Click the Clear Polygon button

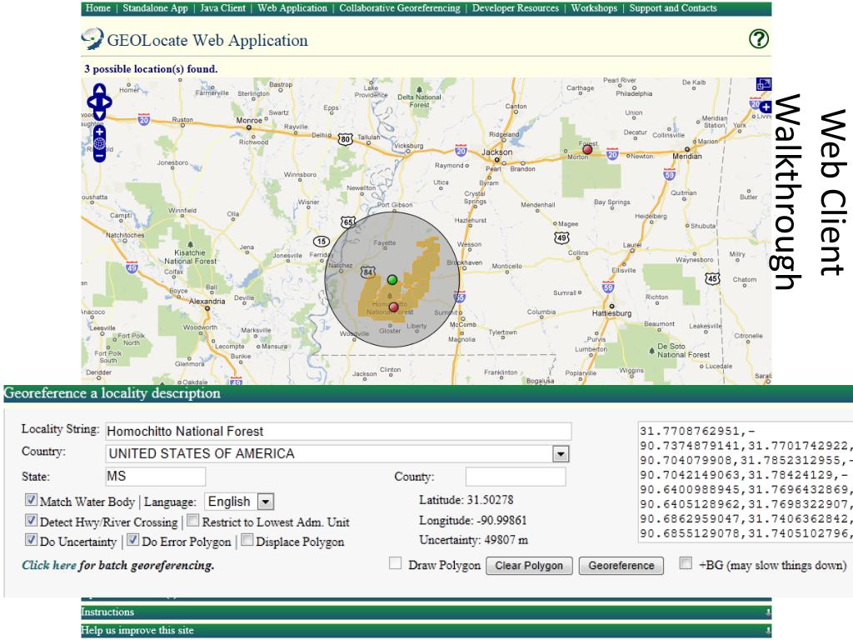pyautogui.click(x=529, y=566)
